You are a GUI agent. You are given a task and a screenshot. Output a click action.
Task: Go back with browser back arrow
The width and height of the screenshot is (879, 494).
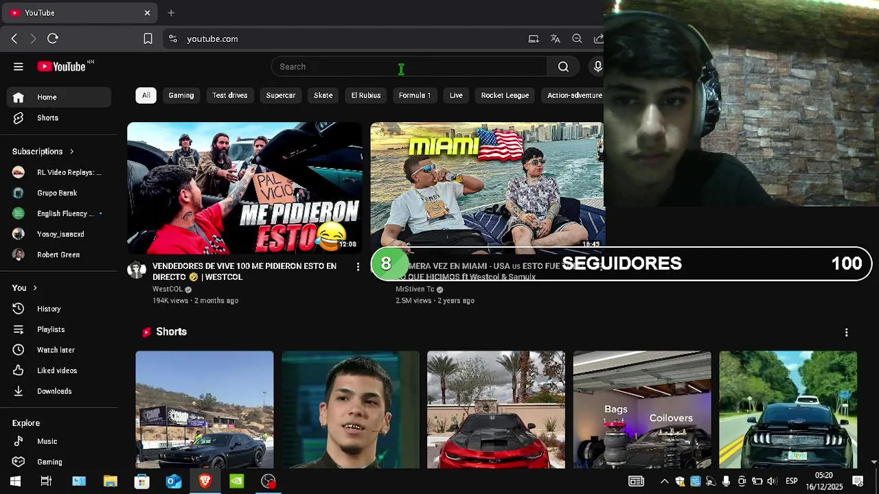(14, 39)
